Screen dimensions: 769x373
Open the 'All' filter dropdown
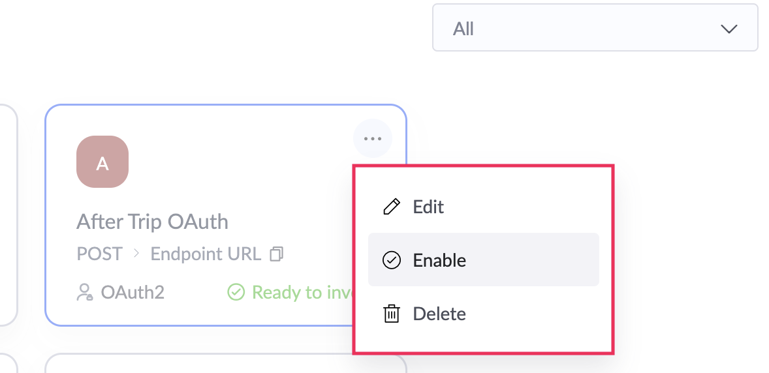click(595, 28)
